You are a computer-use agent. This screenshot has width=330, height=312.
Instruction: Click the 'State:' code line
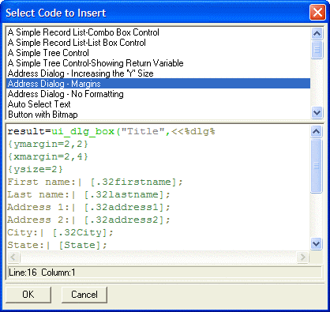coord(57,245)
